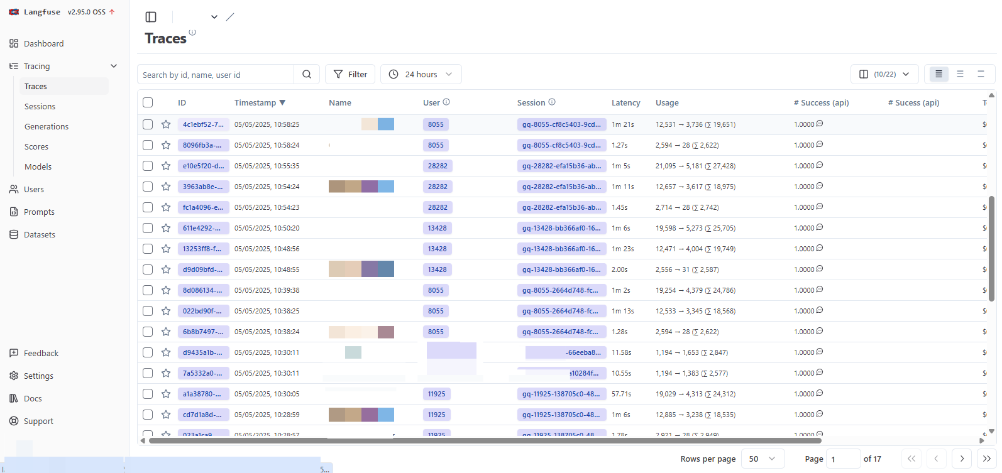The width and height of the screenshot is (1002, 473).
Task: Toggle the sidebar panel icon
Action: pyautogui.click(x=151, y=17)
